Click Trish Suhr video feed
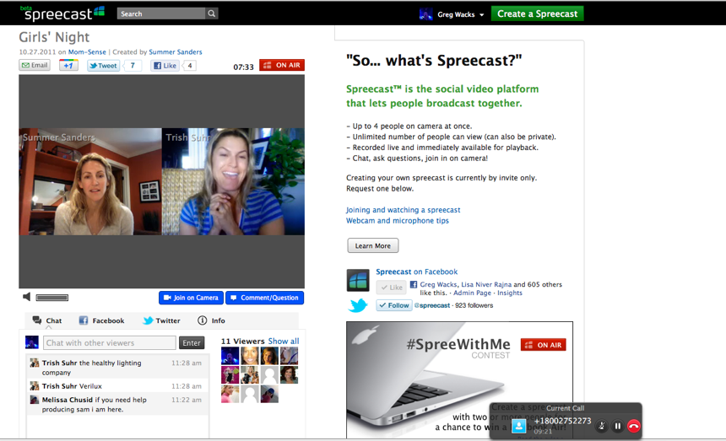 pos(233,181)
